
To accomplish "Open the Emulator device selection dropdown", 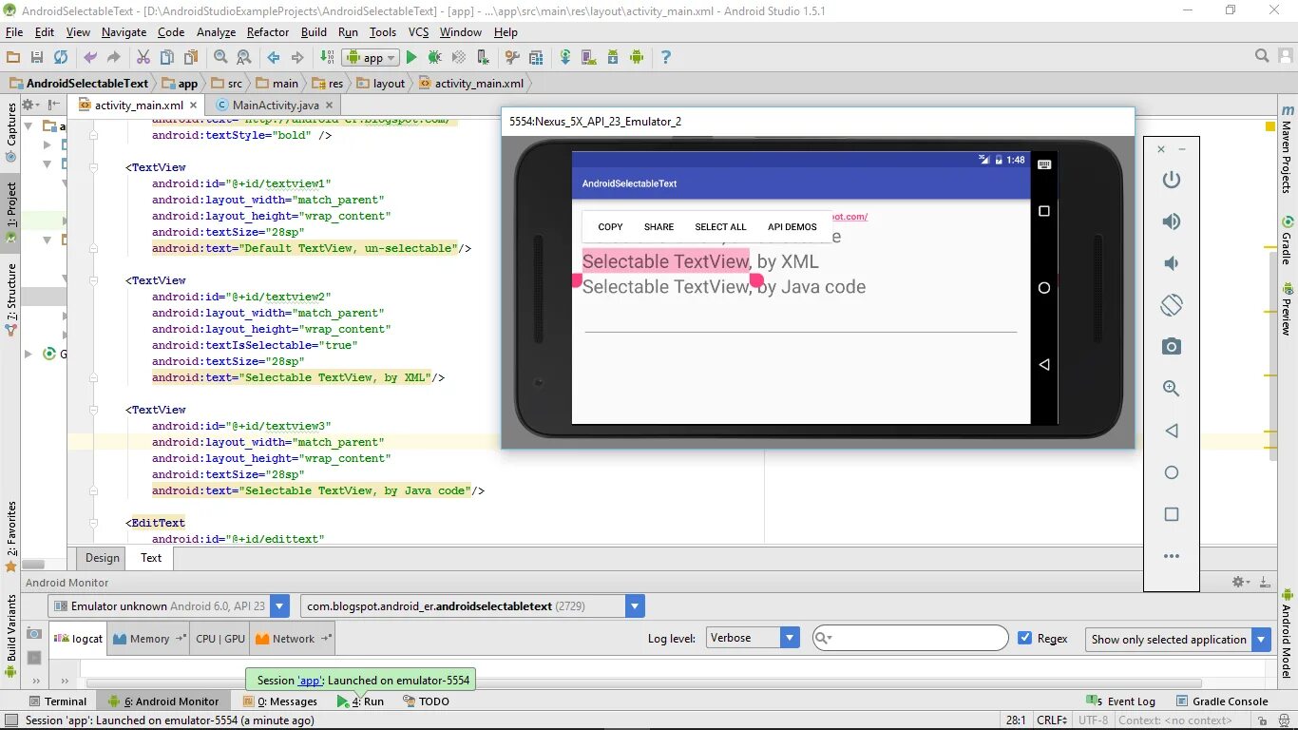I will coord(168,605).
